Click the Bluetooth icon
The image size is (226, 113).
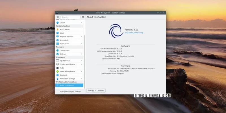coord(58,75)
